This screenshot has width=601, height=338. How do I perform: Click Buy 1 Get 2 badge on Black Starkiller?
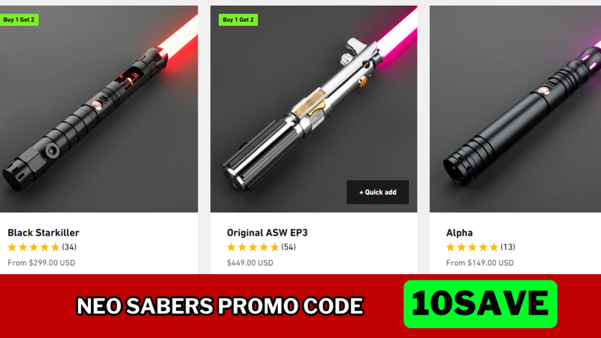[20, 20]
